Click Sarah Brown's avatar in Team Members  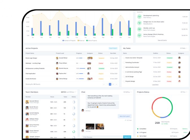(x=27, y=108)
